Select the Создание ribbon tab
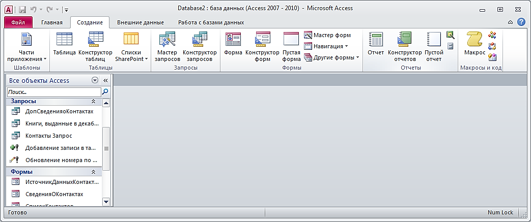This screenshot has width=531, height=222. click(90, 23)
